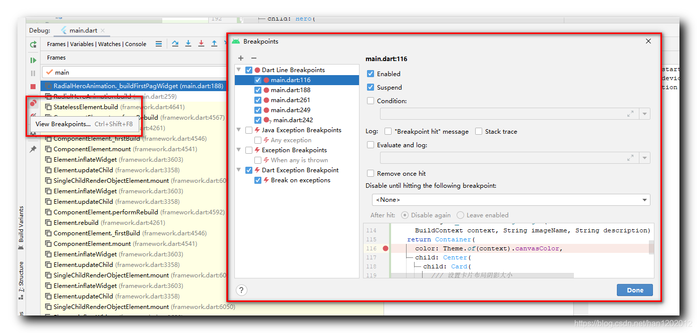Viewport: 697px width, 333px height.
Task: Click the Pause program icon
Action: [x=33, y=73]
